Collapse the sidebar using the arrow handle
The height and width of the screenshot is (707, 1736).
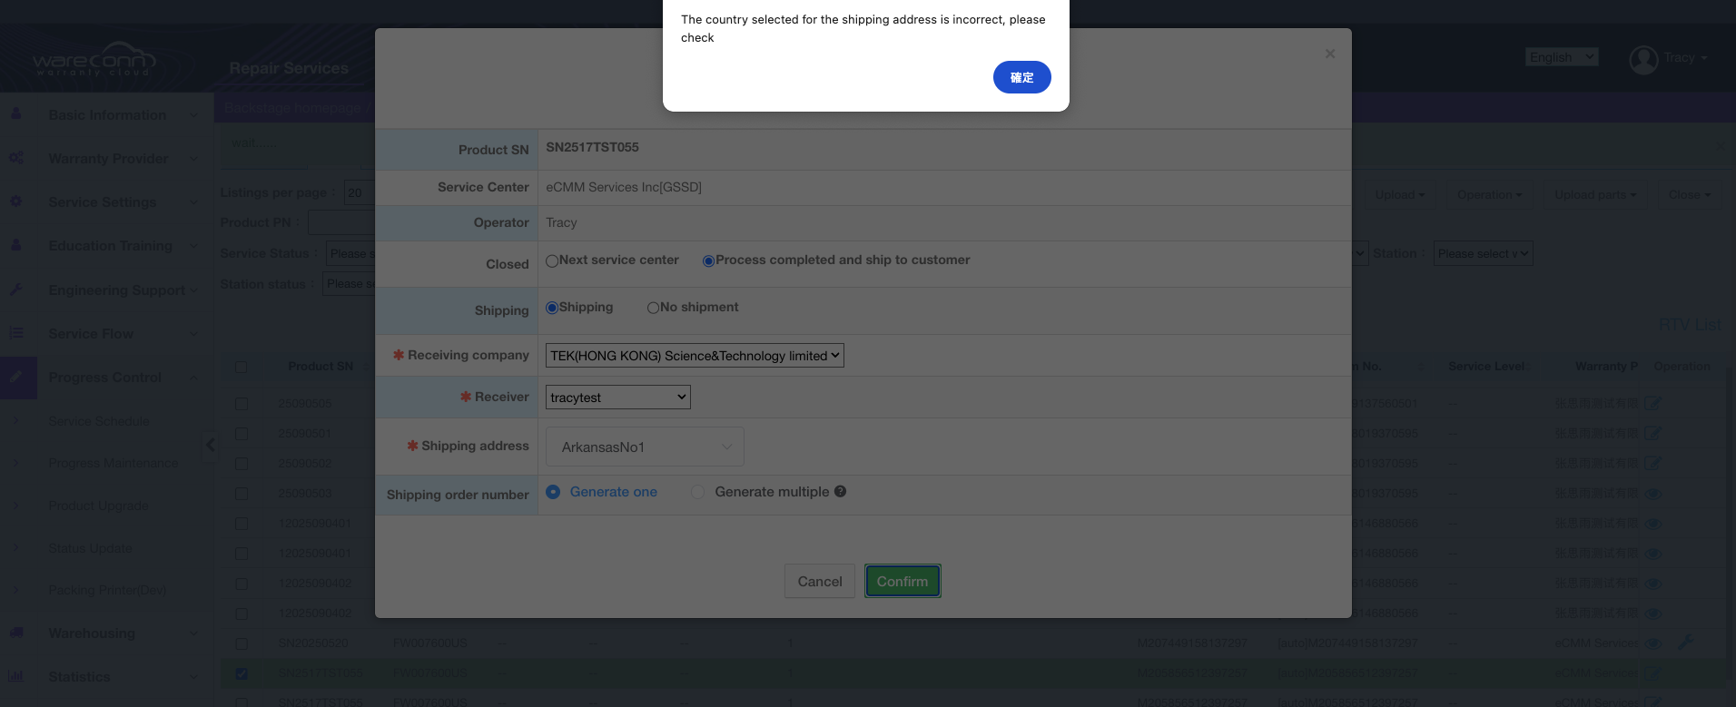(x=210, y=445)
